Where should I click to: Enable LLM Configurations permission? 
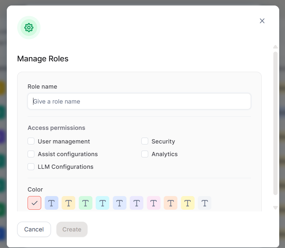pyautogui.click(x=31, y=167)
